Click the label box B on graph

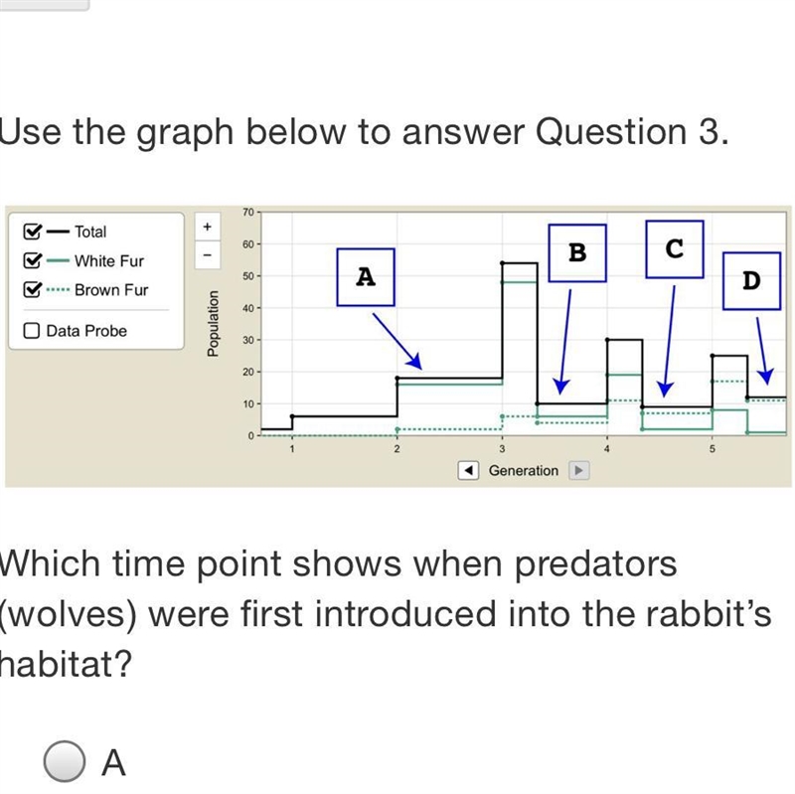[577, 253]
